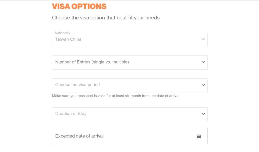Click the 'Number of Entries (single vs. multiple)' text

coord(92,62)
